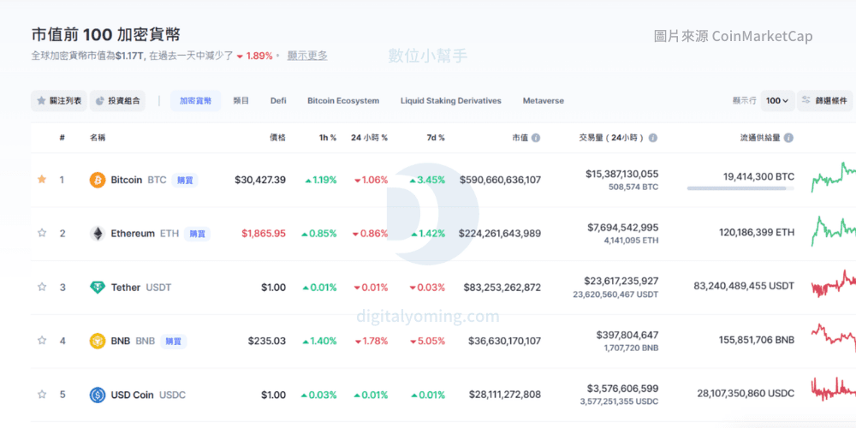Open the USD Coin name link
This screenshot has width=856, height=428.
[x=132, y=395]
